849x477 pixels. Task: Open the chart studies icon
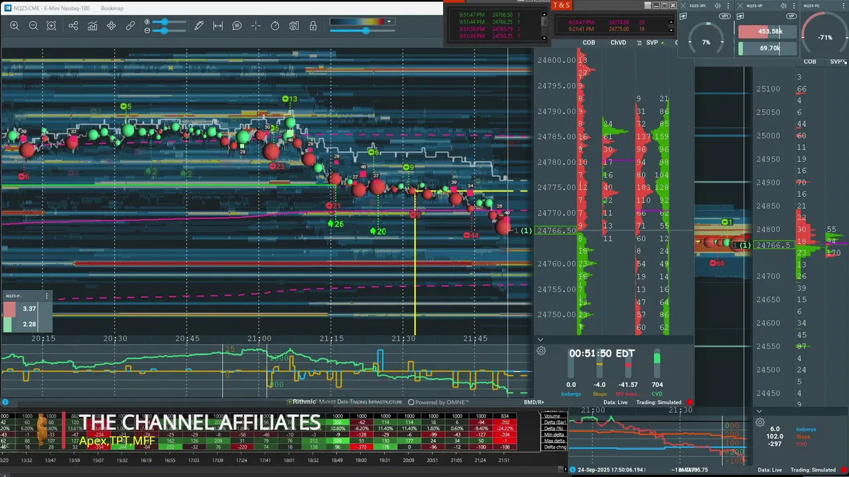pyautogui.click(x=92, y=26)
